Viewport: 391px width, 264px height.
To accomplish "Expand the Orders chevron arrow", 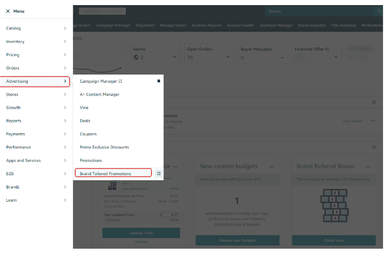I will (x=65, y=68).
